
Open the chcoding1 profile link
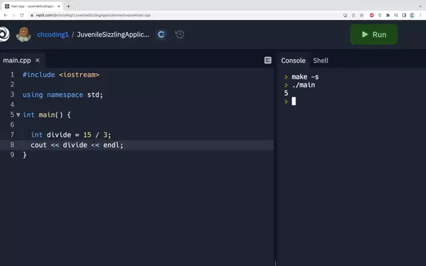click(x=53, y=35)
